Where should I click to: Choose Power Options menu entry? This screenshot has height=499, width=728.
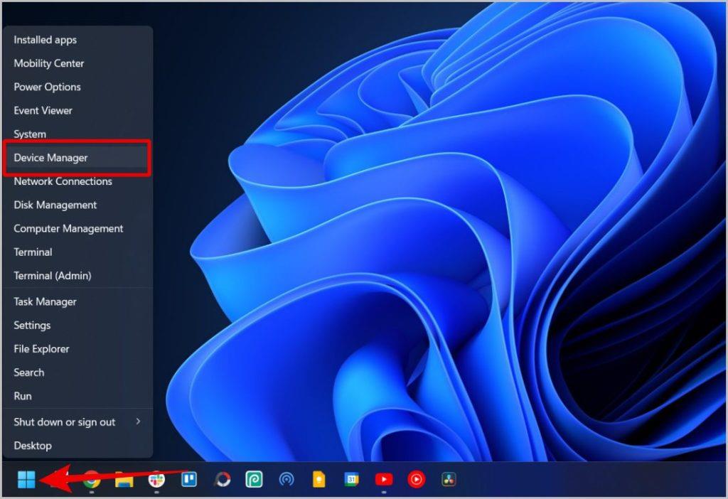[77, 87]
